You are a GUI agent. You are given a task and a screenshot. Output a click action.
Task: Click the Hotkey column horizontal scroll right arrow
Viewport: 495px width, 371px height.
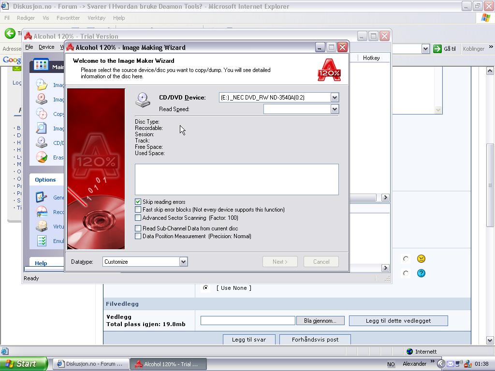click(385, 198)
